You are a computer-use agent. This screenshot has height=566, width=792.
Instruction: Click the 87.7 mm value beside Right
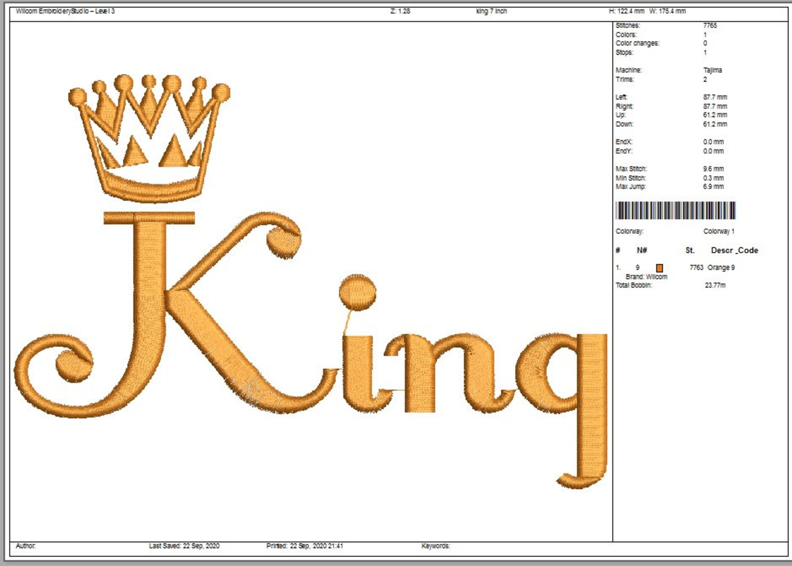point(715,107)
